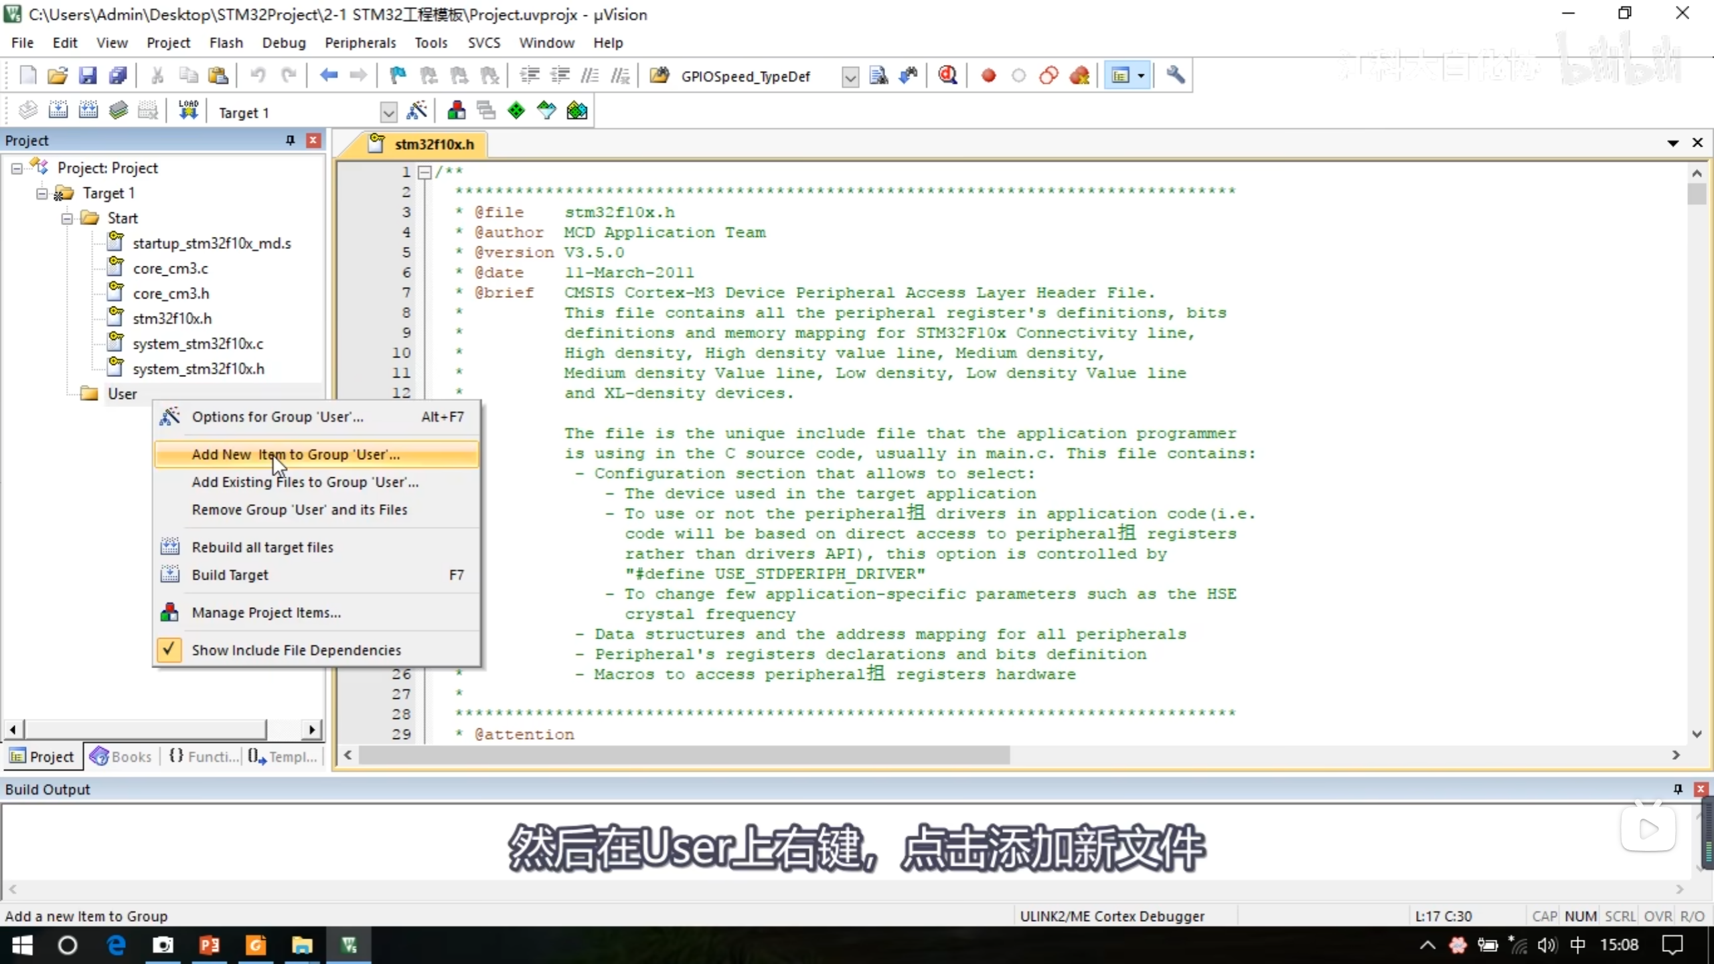Collapse comment block at line 1
The image size is (1714, 964).
tap(424, 172)
